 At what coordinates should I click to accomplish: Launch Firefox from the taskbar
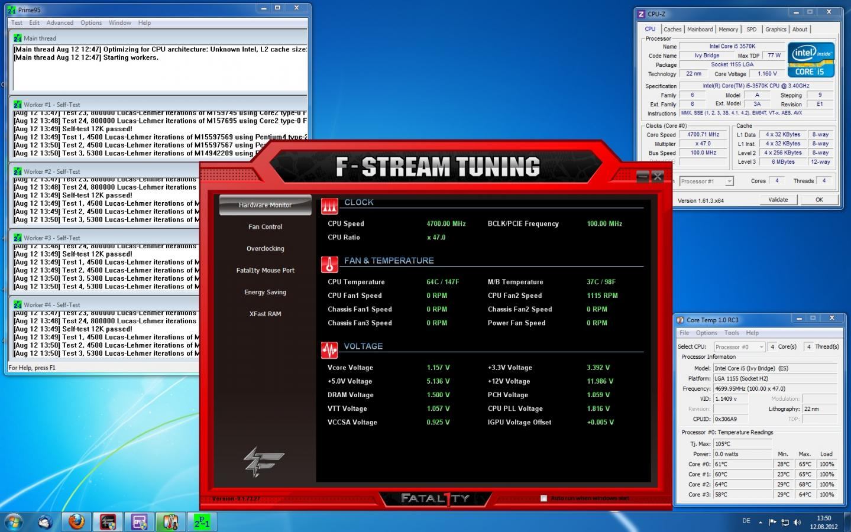[x=76, y=522]
